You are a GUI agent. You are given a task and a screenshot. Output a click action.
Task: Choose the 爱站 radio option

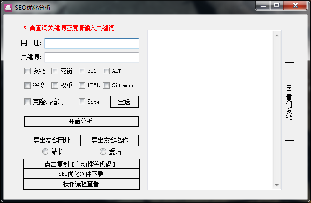point(103,151)
